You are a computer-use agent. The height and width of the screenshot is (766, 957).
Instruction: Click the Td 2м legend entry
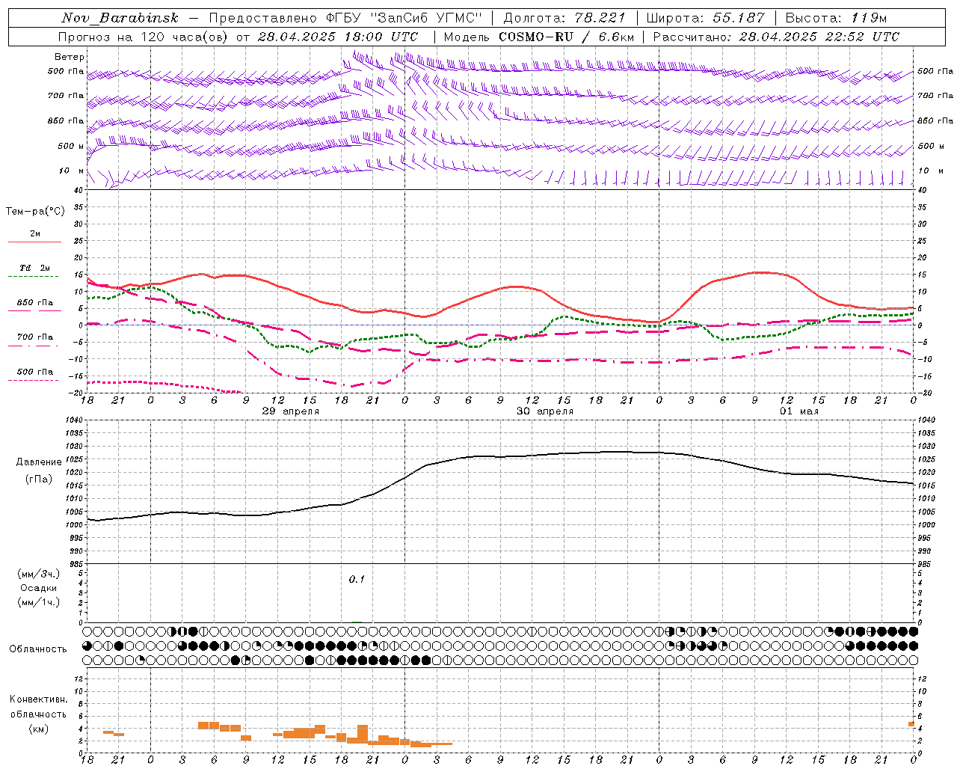[x=35, y=268]
